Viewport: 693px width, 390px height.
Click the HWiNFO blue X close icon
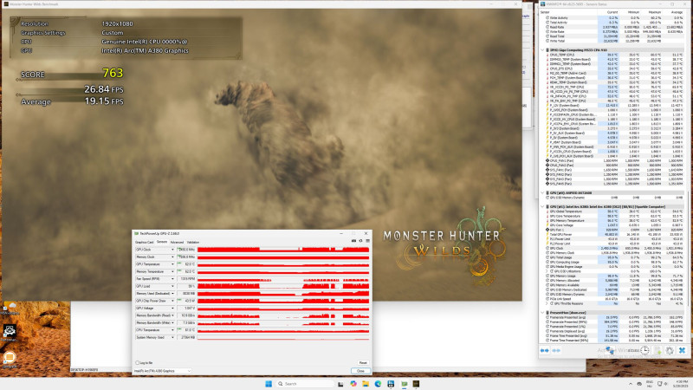pos(682,350)
